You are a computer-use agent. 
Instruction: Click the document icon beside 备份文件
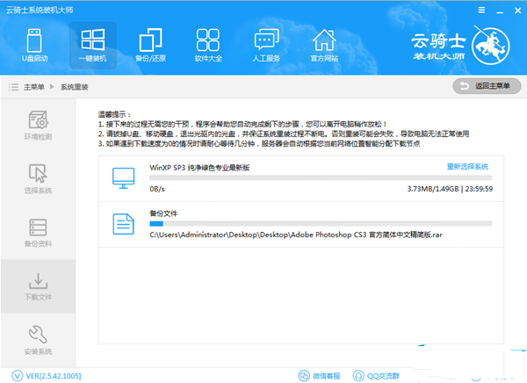[123, 224]
